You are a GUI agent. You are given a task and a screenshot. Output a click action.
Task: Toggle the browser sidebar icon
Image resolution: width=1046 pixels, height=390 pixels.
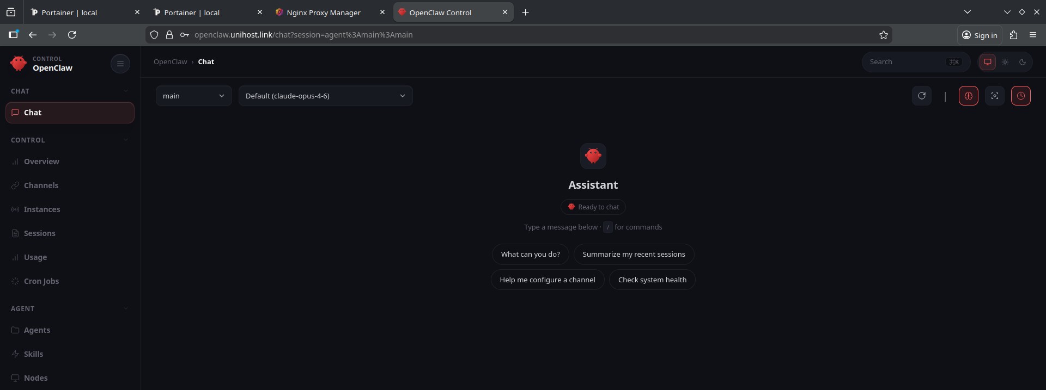click(x=13, y=35)
